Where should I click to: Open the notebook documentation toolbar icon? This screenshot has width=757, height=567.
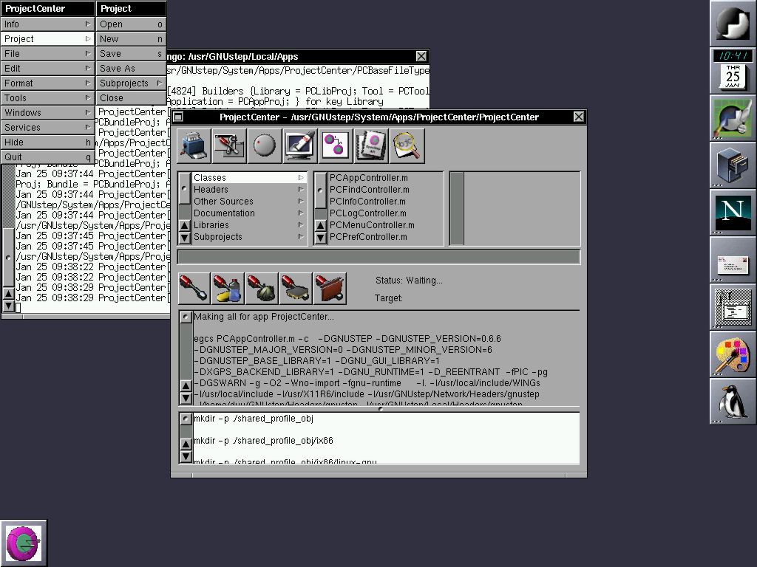[371, 145]
